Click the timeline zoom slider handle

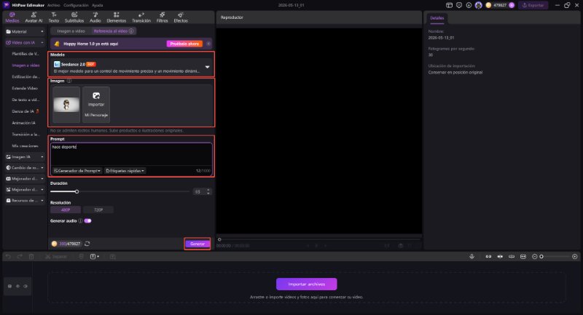tap(541, 256)
